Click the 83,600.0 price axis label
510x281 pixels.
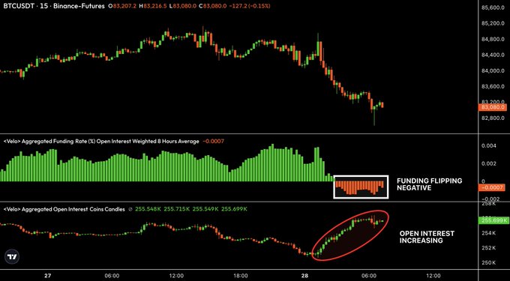[x=492, y=86]
